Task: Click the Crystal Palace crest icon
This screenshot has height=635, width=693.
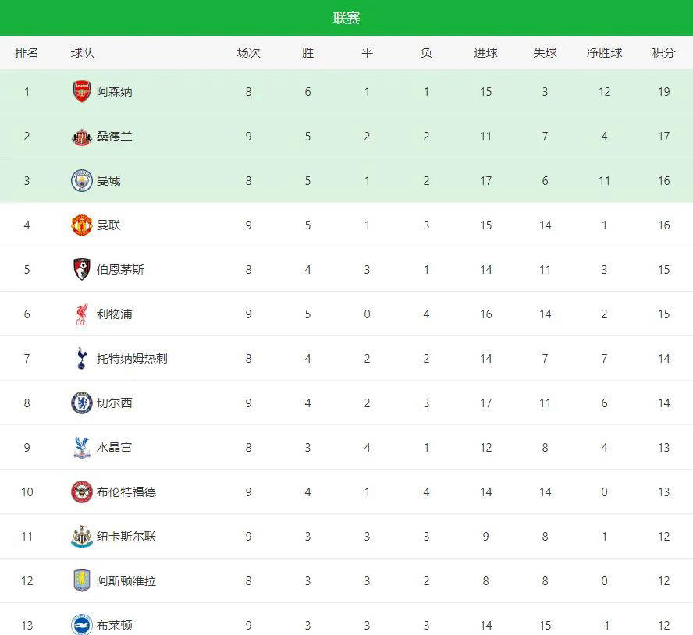Action: point(82,448)
